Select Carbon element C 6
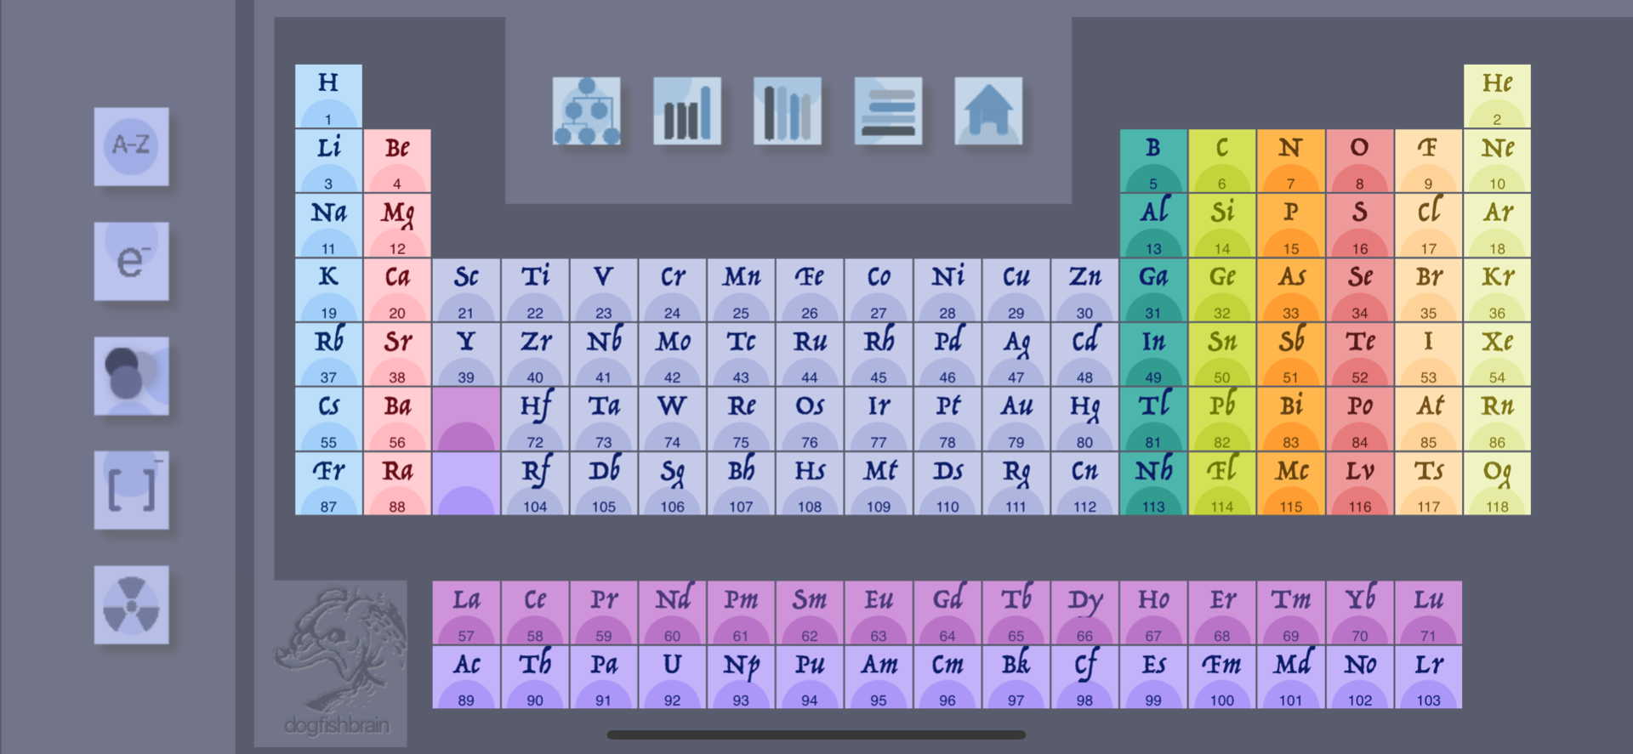 (1222, 161)
